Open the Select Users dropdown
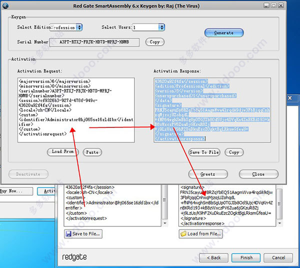 click(161, 27)
